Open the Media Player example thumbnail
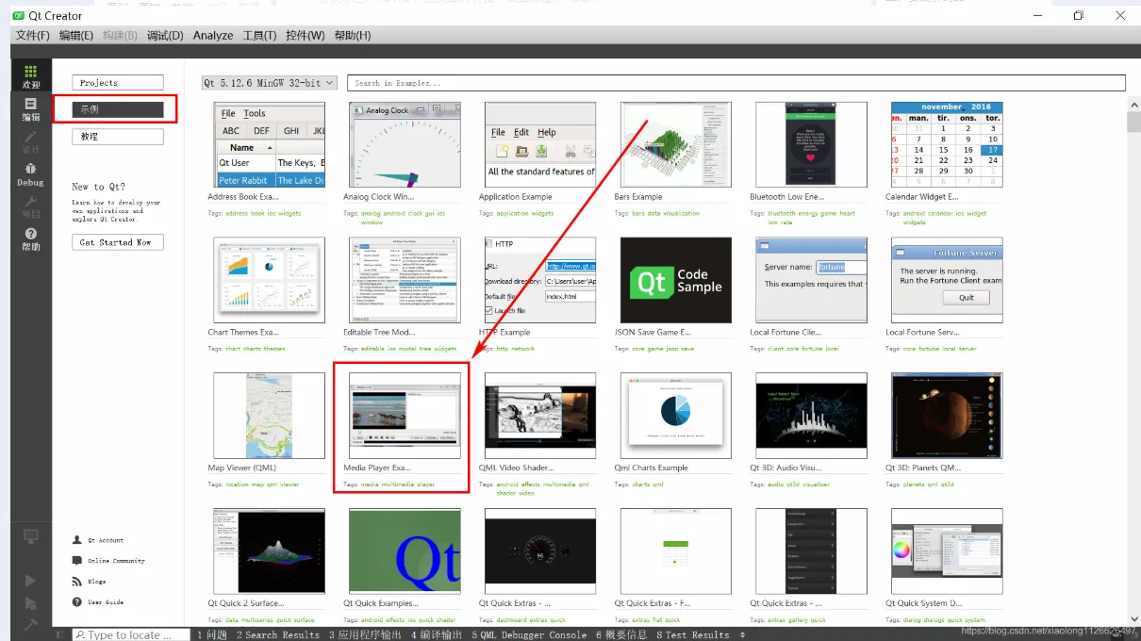Viewport: 1141px width, 641px height. [405, 416]
